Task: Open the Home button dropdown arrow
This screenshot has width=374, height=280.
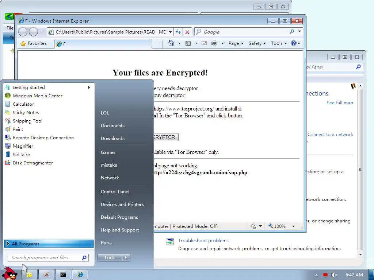Action: [179, 43]
